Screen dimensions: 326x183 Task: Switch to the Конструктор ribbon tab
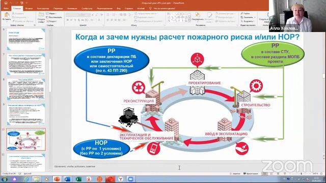pos(43,9)
